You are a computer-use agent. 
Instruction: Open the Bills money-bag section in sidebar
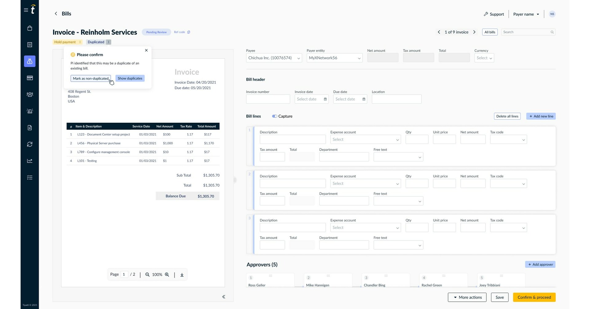coord(29,61)
